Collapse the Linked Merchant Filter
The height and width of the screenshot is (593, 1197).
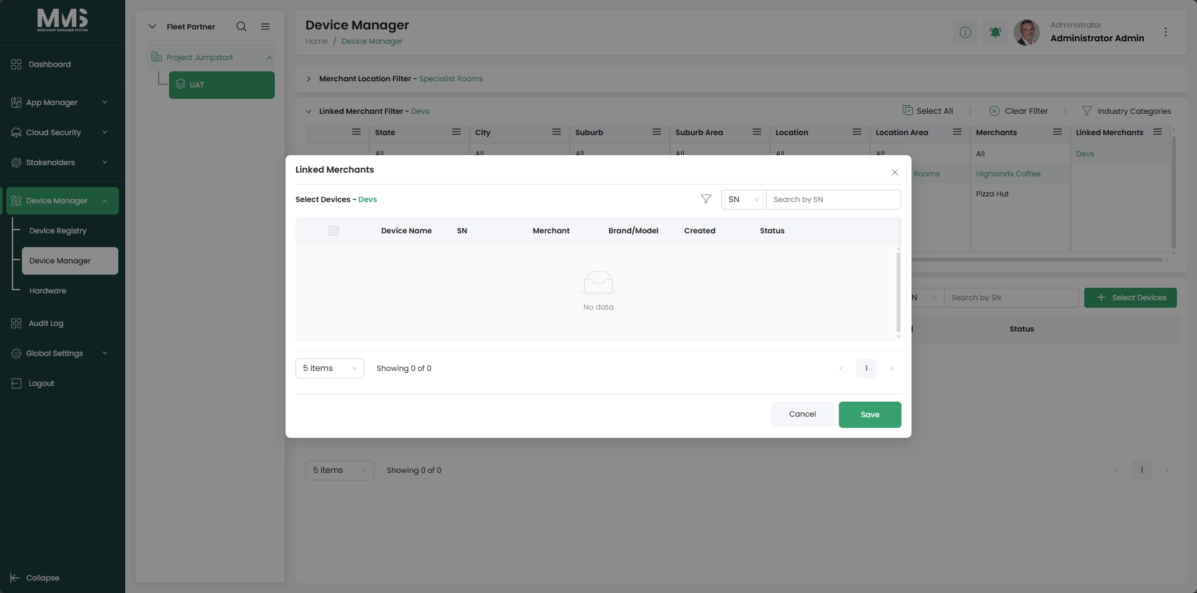[309, 111]
